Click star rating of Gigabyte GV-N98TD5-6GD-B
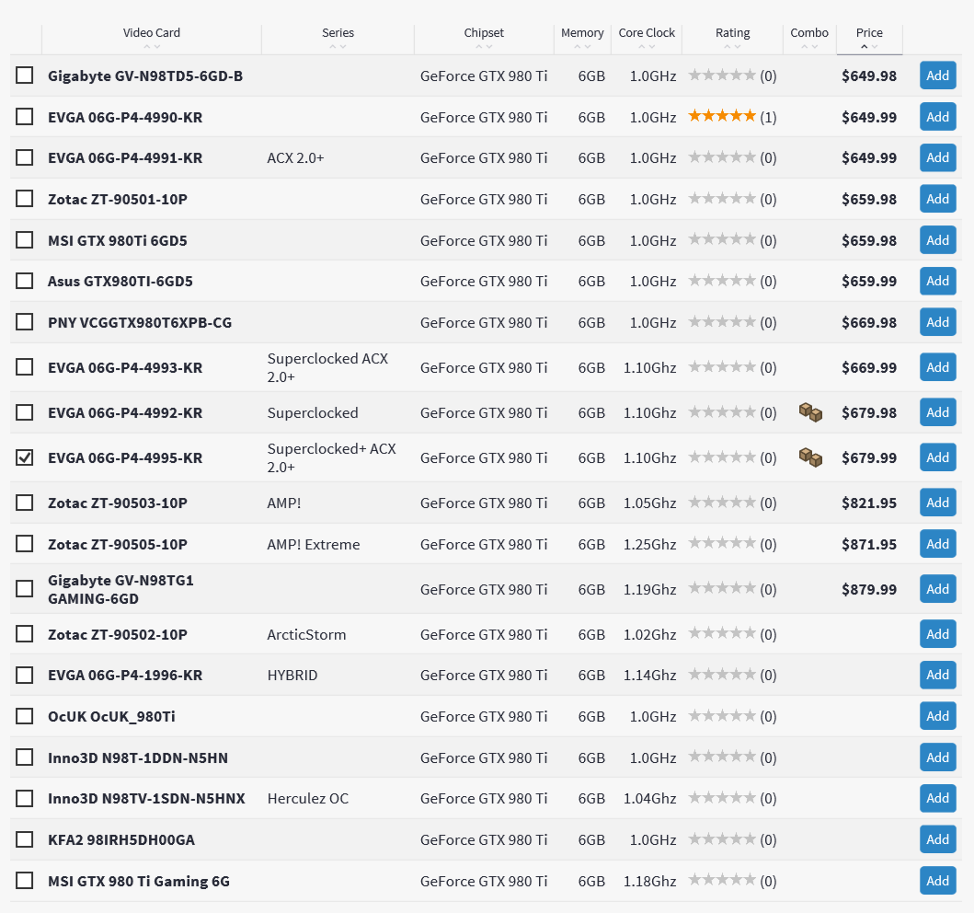 click(x=722, y=75)
